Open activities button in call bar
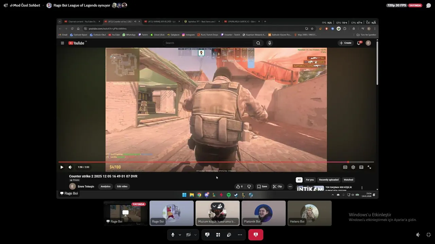The image size is (435, 244). [218, 235]
